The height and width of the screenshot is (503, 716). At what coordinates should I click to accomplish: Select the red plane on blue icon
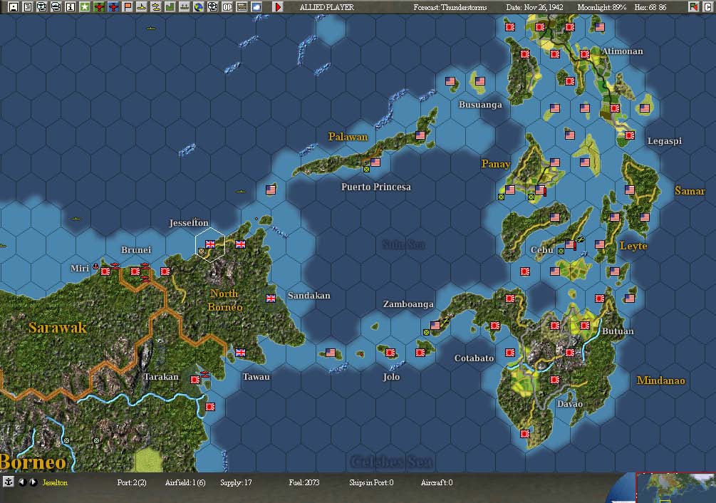pyautogui.click(x=113, y=7)
